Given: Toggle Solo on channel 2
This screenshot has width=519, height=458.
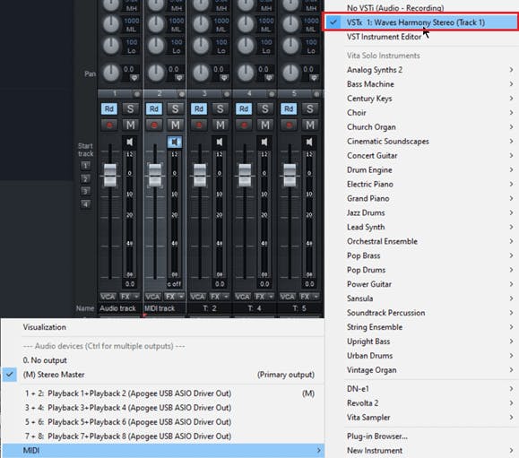Looking at the screenshot, I should click(x=175, y=108).
